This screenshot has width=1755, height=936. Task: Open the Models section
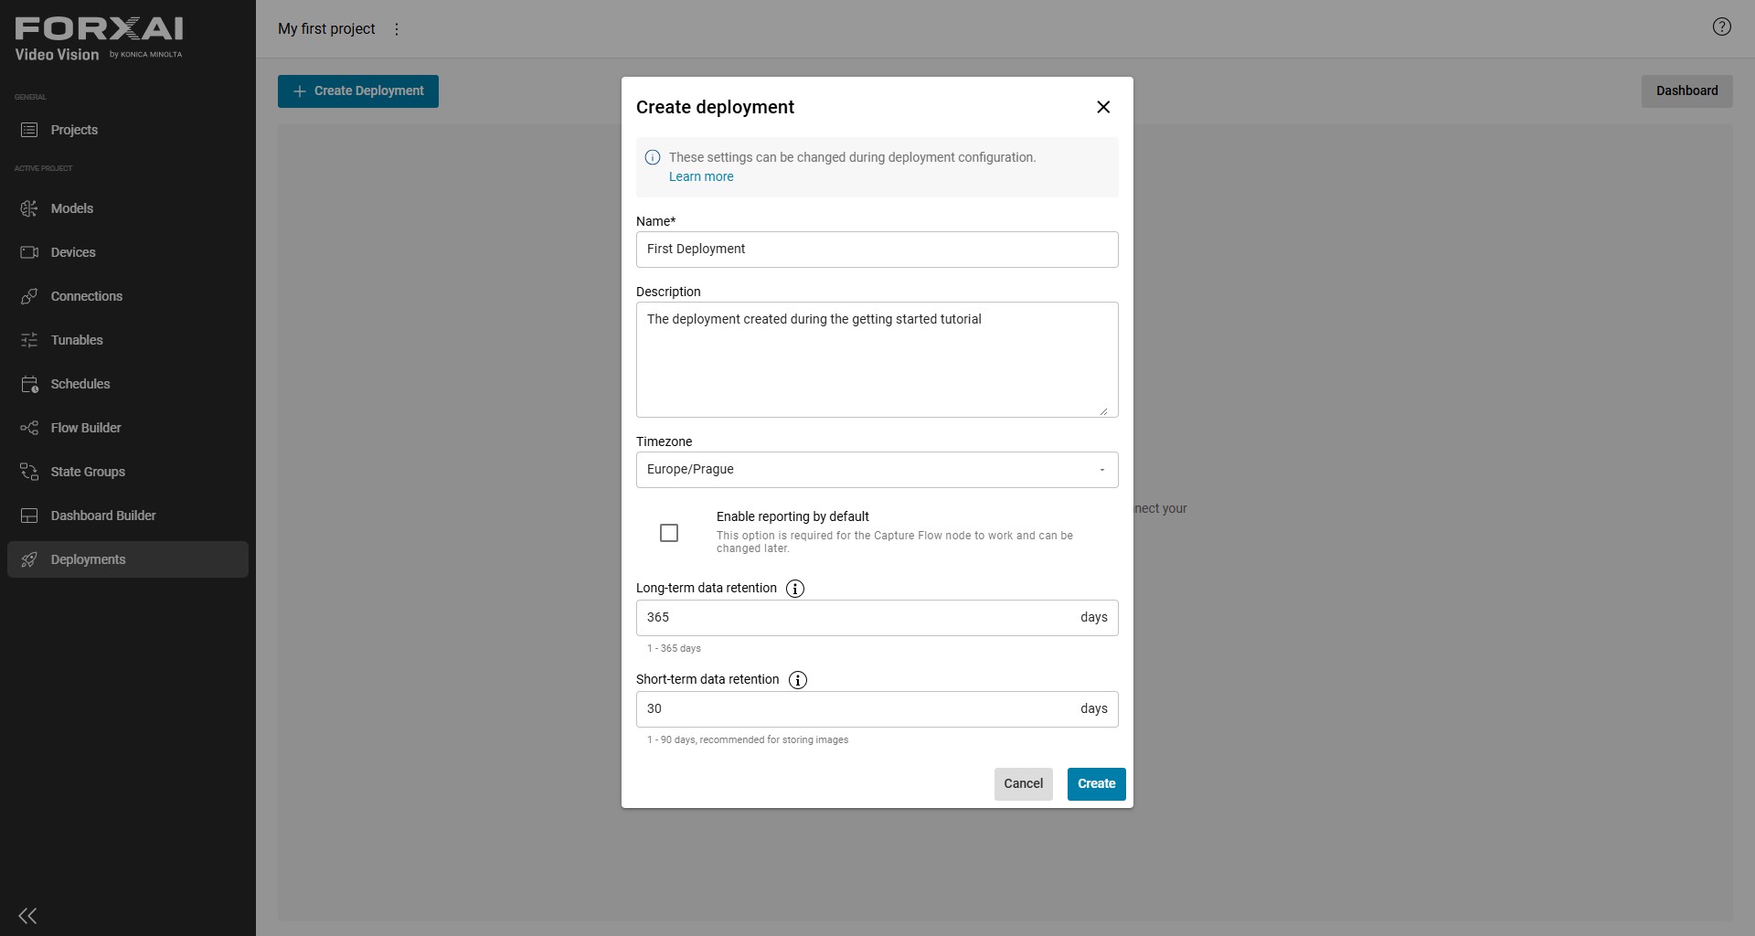pyautogui.click(x=128, y=208)
